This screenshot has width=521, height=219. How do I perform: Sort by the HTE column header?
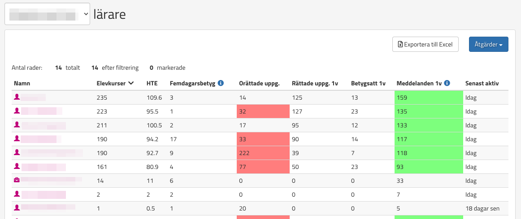coord(152,84)
